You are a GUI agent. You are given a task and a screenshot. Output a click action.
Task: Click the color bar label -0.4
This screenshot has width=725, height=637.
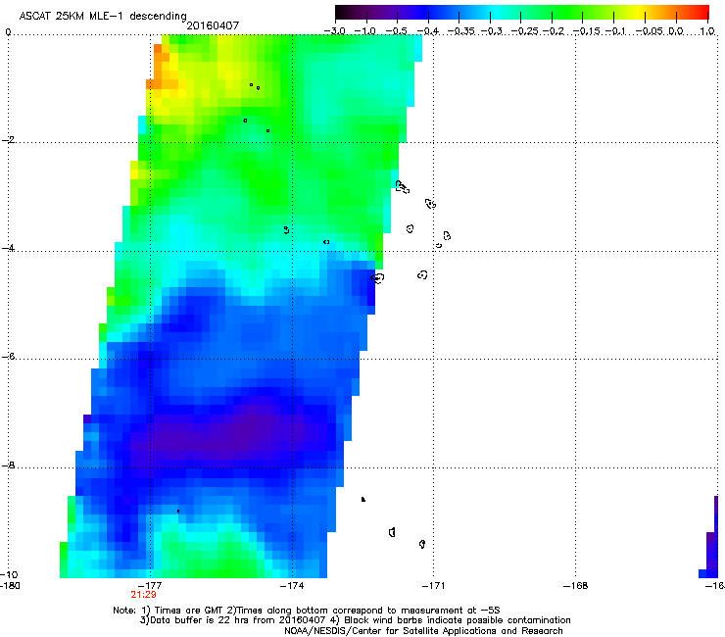(x=428, y=31)
